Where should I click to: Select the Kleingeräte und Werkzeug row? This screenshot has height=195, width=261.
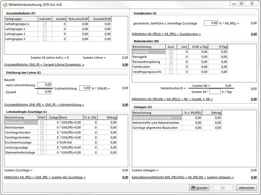coord(157,118)
